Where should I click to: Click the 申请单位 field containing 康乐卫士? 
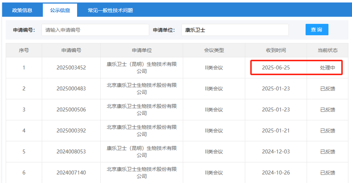(x=235, y=30)
